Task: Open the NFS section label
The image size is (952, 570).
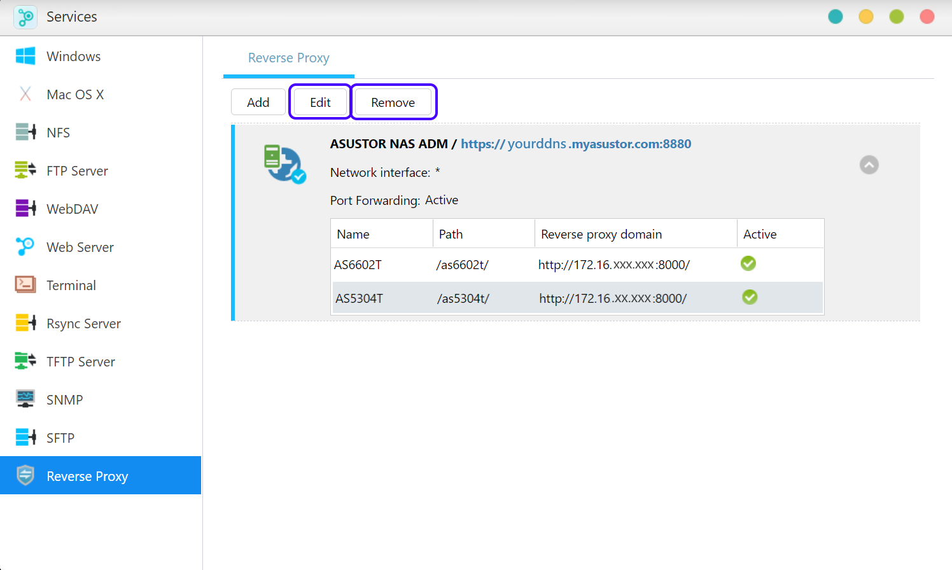Action: click(x=59, y=132)
